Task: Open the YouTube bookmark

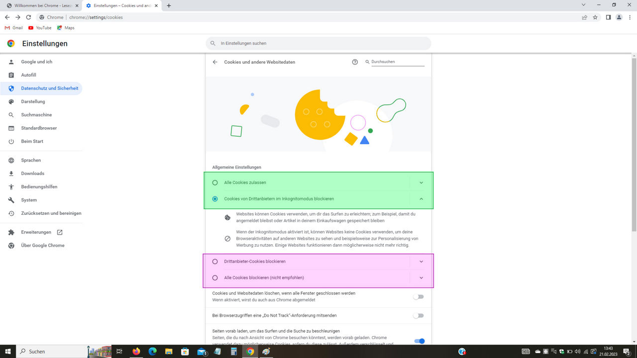Action: [39, 27]
